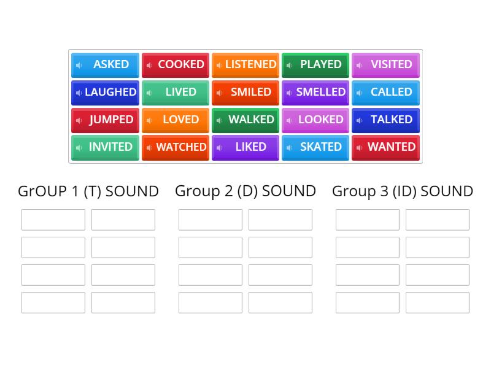Select the CALLED word text
Image resolution: width=491 pixels, height=368 pixels.
(392, 91)
